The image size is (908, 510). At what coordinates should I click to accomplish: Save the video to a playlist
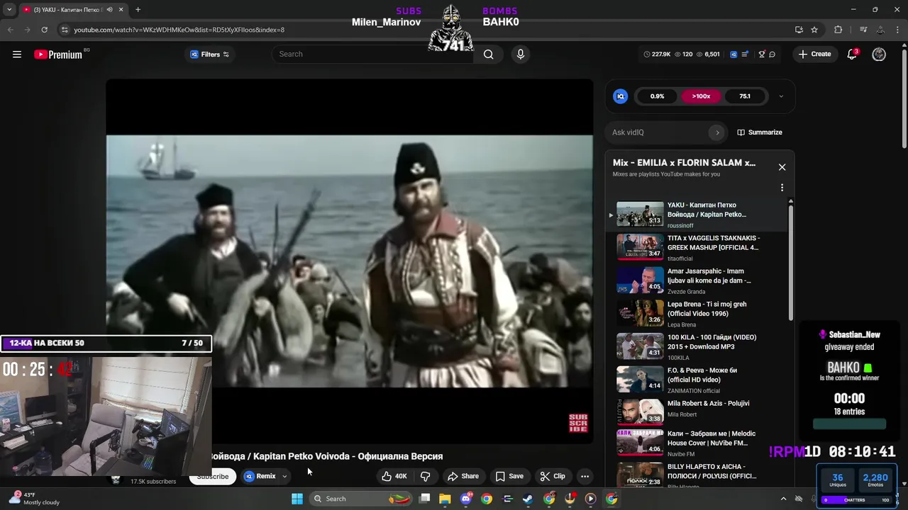509,477
